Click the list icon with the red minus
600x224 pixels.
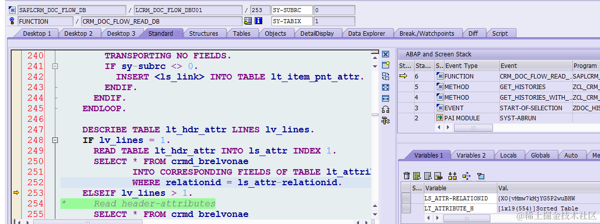438,176
